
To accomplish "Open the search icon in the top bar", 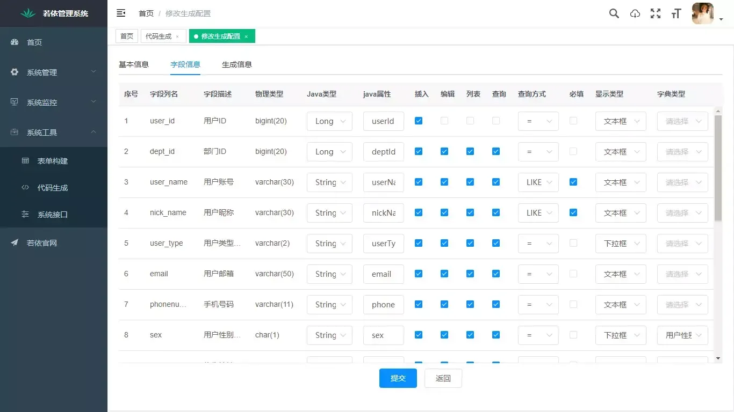I will (614, 13).
